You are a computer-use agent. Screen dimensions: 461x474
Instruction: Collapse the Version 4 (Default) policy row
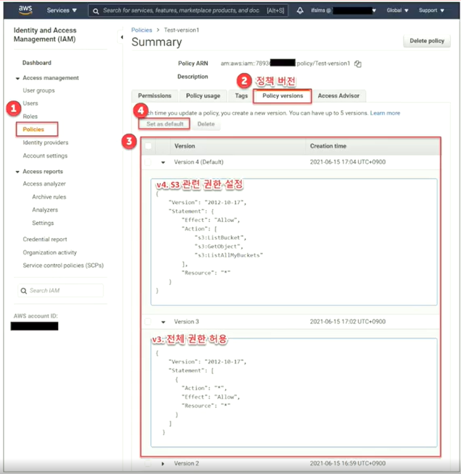[x=163, y=162]
